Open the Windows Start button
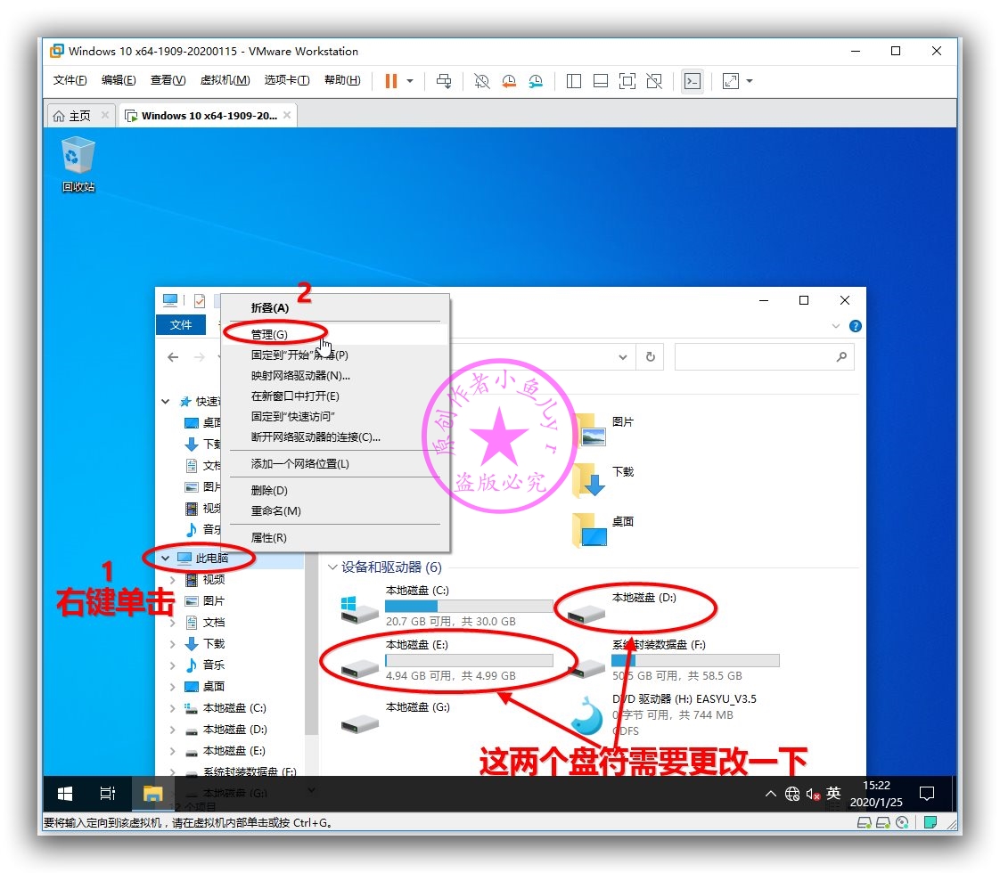 point(65,794)
